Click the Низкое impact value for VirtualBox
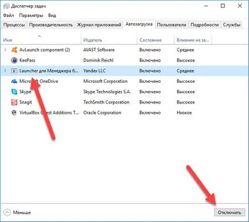 click(184, 113)
